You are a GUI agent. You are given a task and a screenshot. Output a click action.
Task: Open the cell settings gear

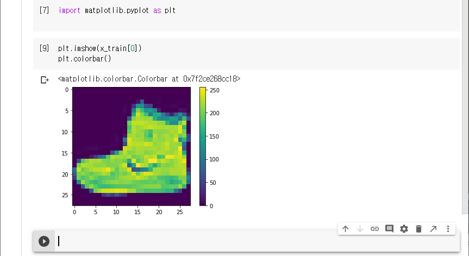[x=404, y=229]
